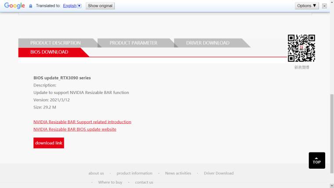
Task: Switch to the Product Parameter tab
Action: pyautogui.click(x=134, y=43)
